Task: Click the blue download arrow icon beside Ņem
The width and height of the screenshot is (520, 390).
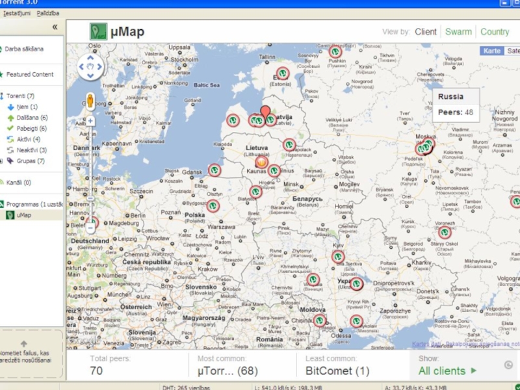Action: pos(10,107)
